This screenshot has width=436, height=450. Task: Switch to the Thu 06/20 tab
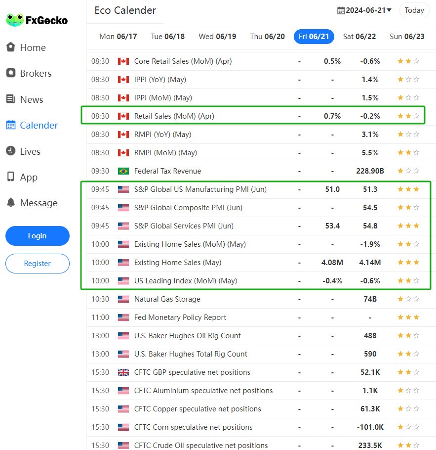267,37
